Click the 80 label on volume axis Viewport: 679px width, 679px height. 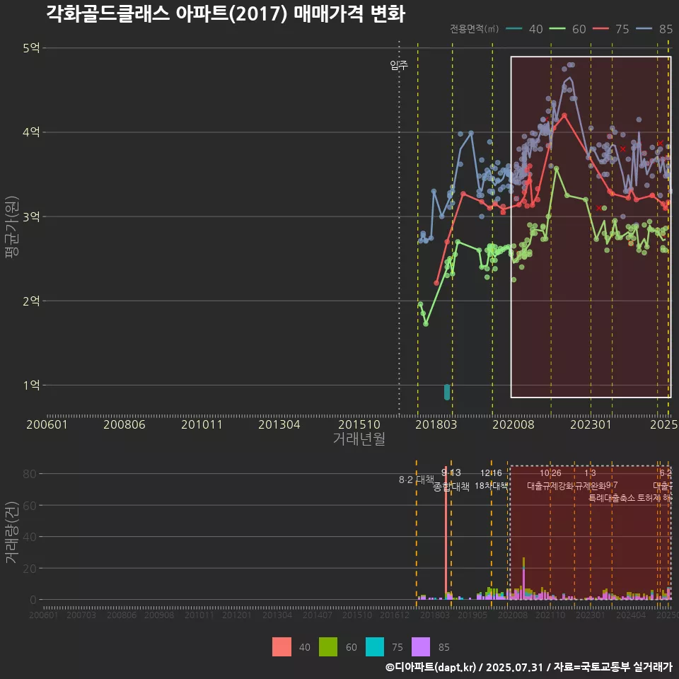[x=30, y=474]
